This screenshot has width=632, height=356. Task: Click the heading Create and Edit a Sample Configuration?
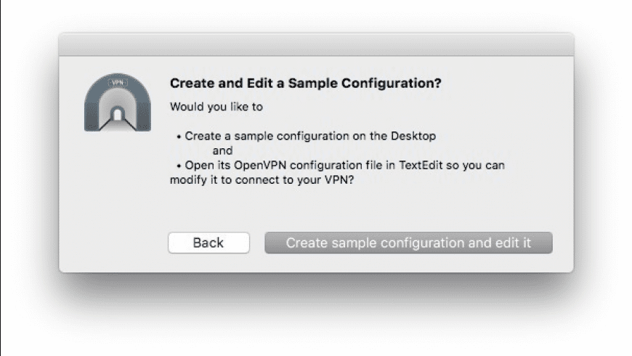[x=305, y=83]
